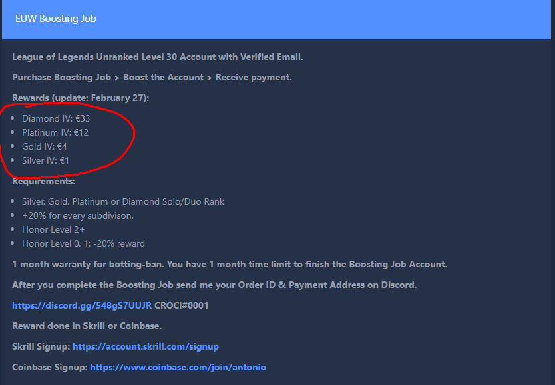
Task: Click the Rewards (update: February 27) heading
Action: [81, 98]
